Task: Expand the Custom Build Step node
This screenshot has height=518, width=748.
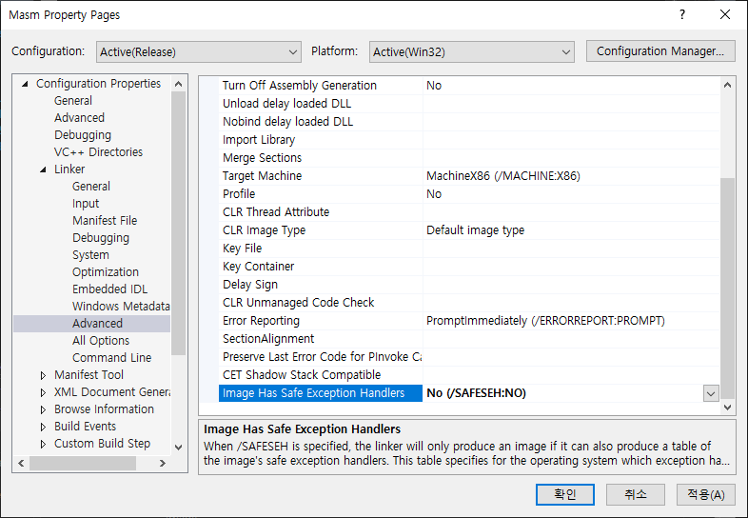Action: [x=44, y=444]
